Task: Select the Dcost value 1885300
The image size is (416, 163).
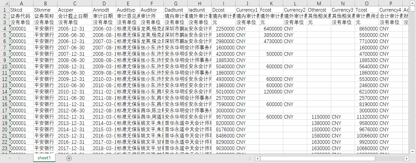Action: (x=224, y=60)
